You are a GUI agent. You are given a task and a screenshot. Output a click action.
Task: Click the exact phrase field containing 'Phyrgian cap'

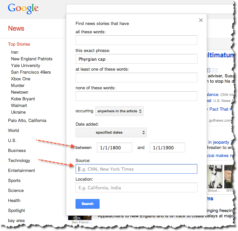136,59
